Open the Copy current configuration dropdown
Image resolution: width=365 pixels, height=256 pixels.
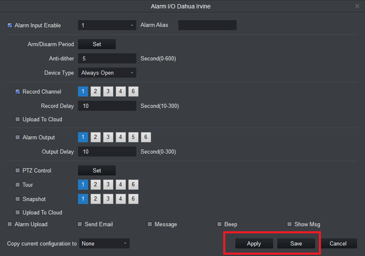pyautogui.click(x=105, y=244)
